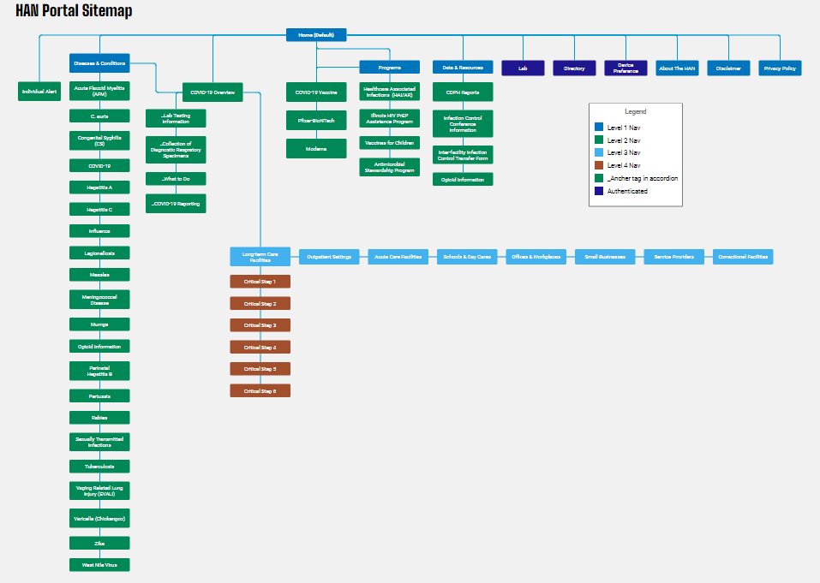The width and height of the screenshot is (820, 583).
Task: Select the Outpatient Settings node
Action: point(329,257)
